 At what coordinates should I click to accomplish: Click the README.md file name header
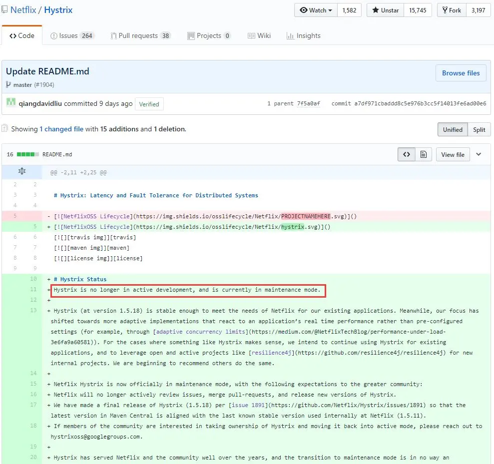[57, 154]
